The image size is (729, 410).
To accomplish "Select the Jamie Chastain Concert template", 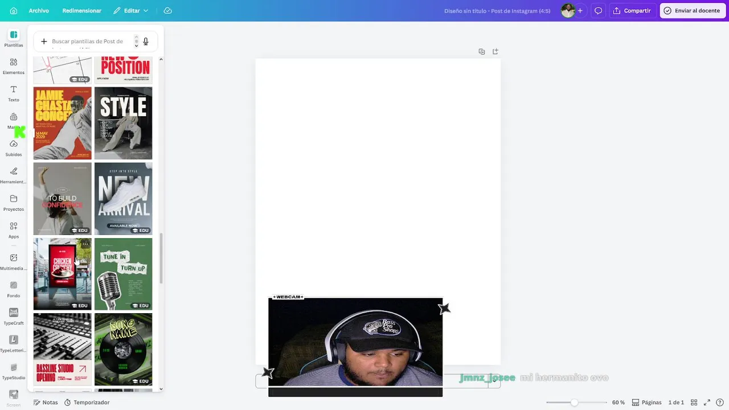I will 62,123.
